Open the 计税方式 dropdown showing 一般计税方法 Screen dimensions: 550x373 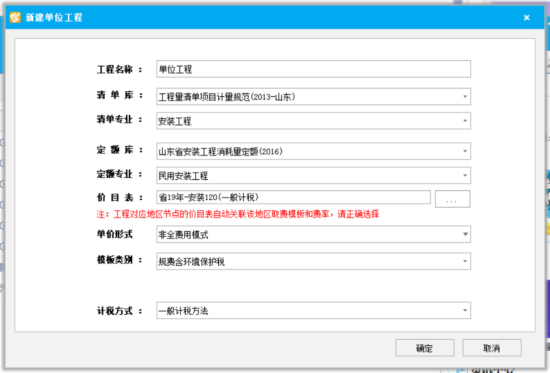click(x=465, y=310)
